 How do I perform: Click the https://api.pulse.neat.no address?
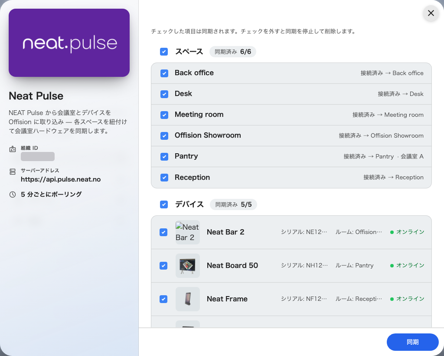(61, 179)
